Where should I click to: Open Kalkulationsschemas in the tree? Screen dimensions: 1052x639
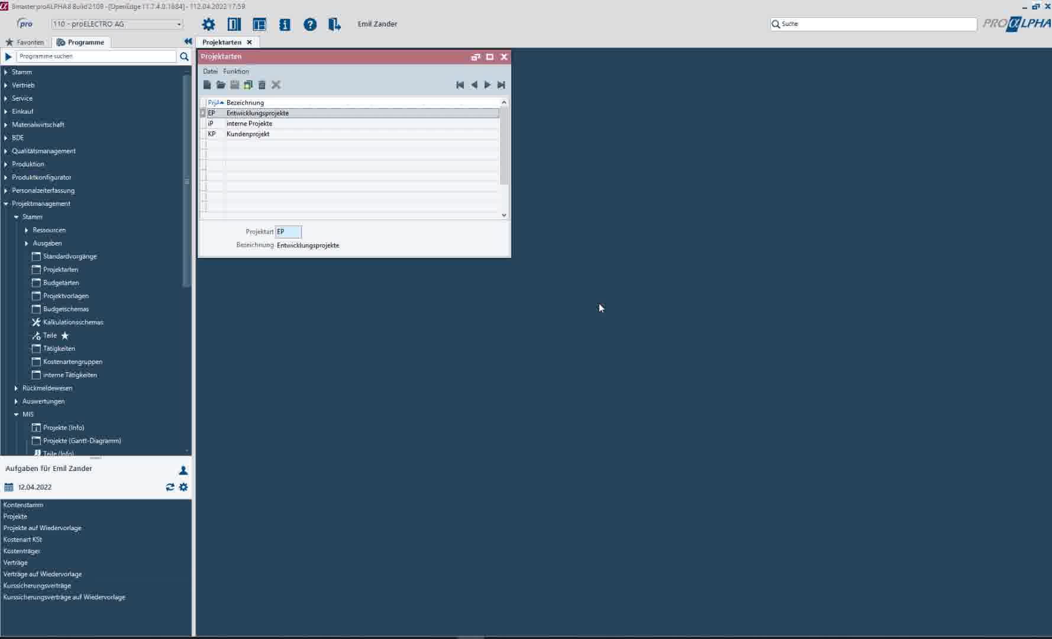[x=73, y=322]
